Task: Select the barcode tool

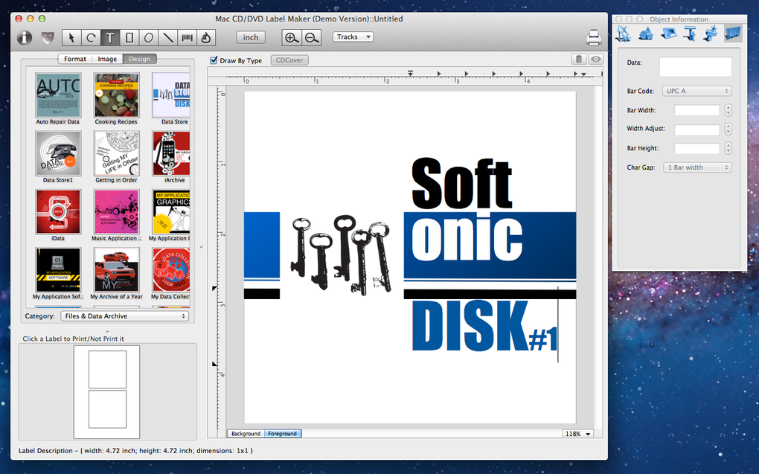Action: coord(187,37)
